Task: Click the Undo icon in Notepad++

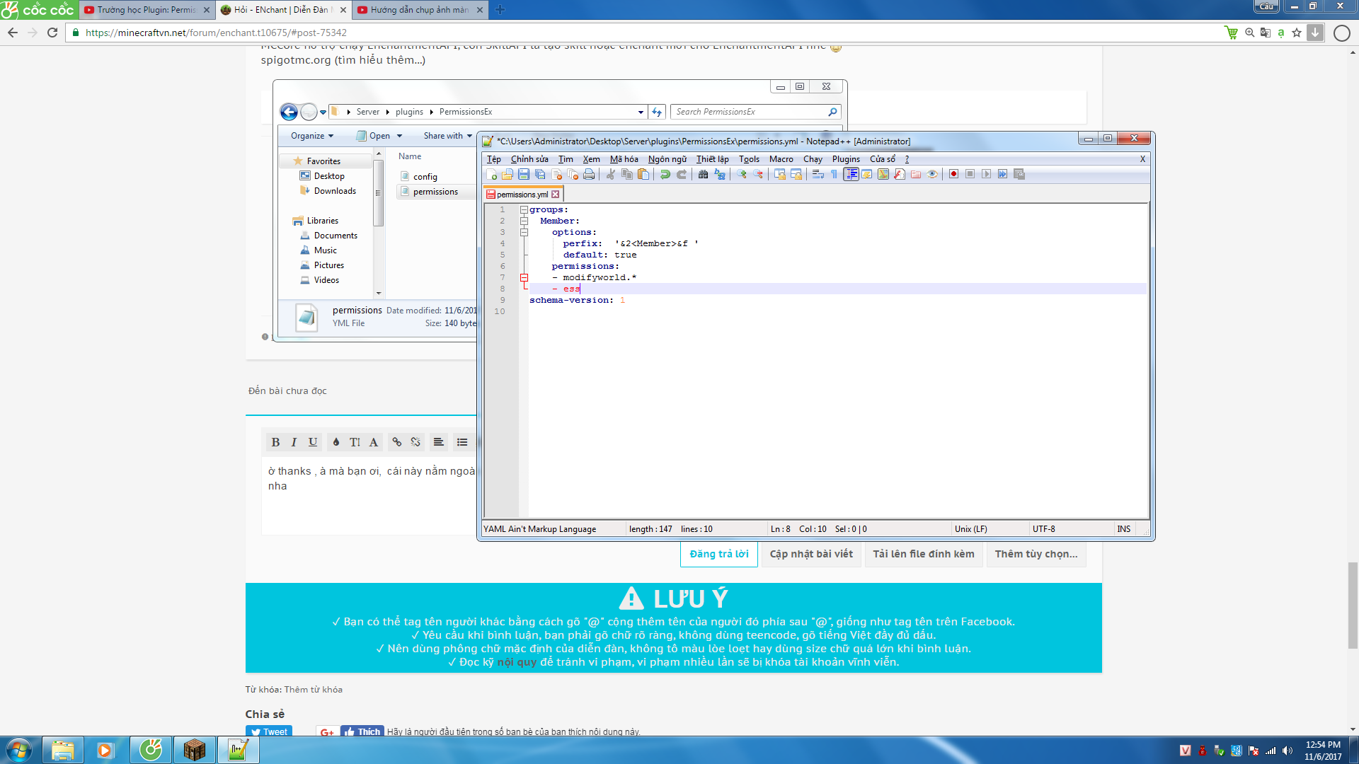Action: click(x=665, y=174)
